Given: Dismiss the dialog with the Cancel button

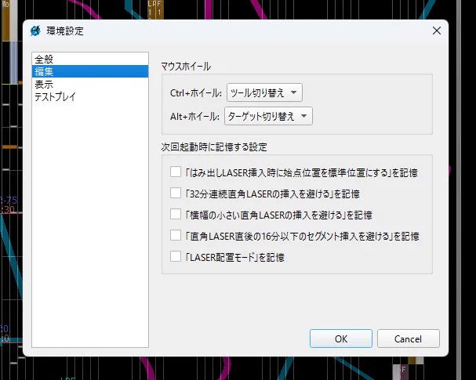Looking at the screenshot, I should pos(409,338).
